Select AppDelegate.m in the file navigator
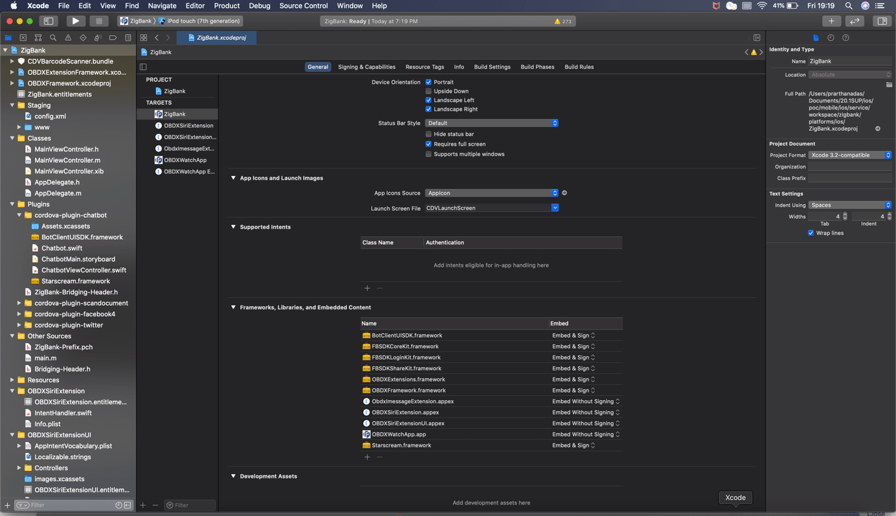896x516 pixels. pos(58,193)
